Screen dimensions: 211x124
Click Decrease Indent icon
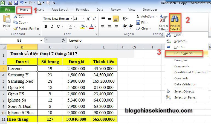coord(125,26)
